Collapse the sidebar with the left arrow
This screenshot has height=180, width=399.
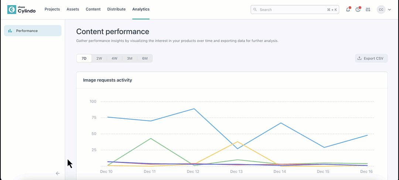pos(58,173)
